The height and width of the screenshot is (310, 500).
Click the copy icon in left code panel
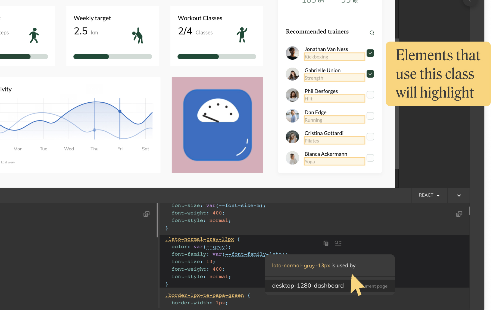point(146,214)
